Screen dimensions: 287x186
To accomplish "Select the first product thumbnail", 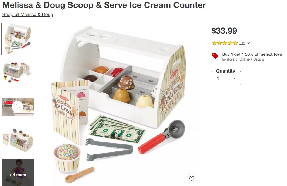I will pyautogui.click(x=18, y=39).
